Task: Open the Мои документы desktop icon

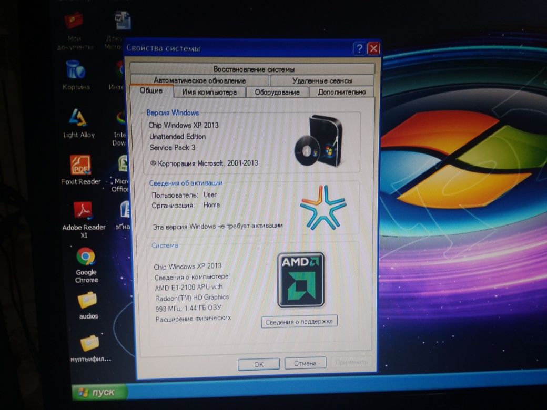Action: [74, 30]
